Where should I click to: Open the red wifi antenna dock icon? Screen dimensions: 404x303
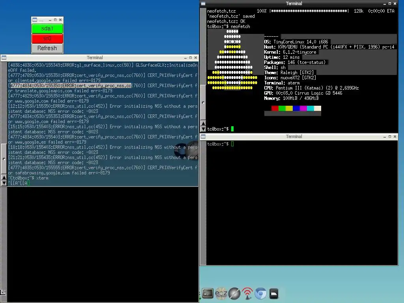click(247, 293)
